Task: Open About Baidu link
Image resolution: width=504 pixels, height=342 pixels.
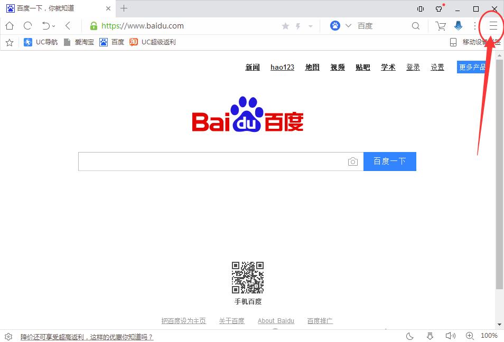Action: coord(276,321)
